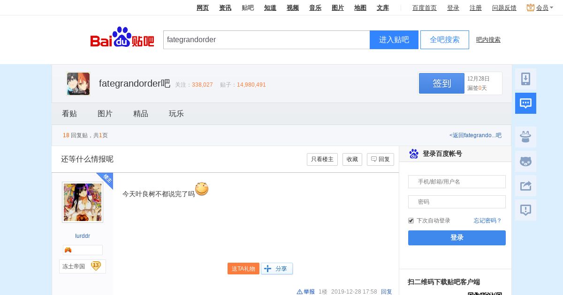
Task: Click the share arrow sidebar icon
Action: pos(525,186)
